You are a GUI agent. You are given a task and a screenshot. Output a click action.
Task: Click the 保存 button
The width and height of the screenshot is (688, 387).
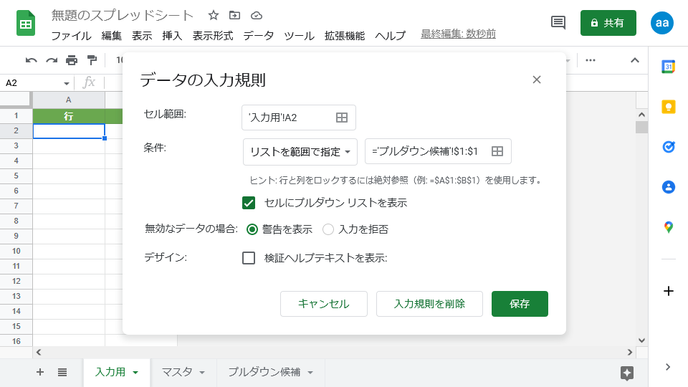(520, 304)
